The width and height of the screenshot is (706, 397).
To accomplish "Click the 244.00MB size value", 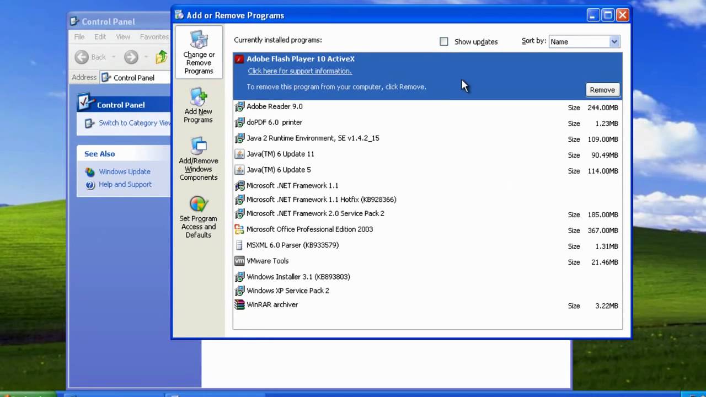I will (x=603, y=108).
